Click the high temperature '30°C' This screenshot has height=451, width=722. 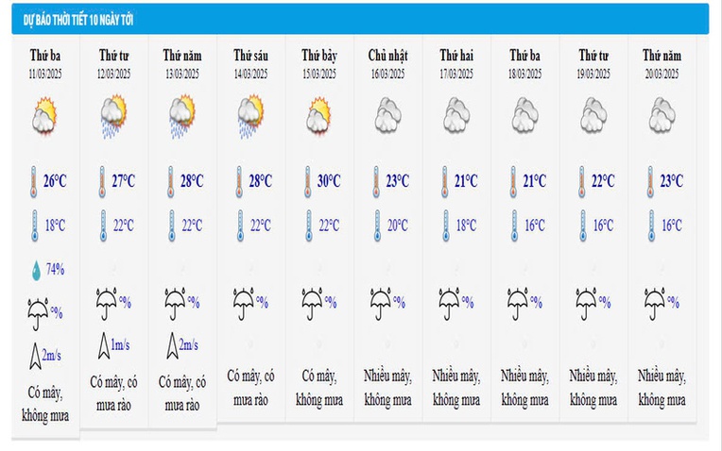click(329, 181)
